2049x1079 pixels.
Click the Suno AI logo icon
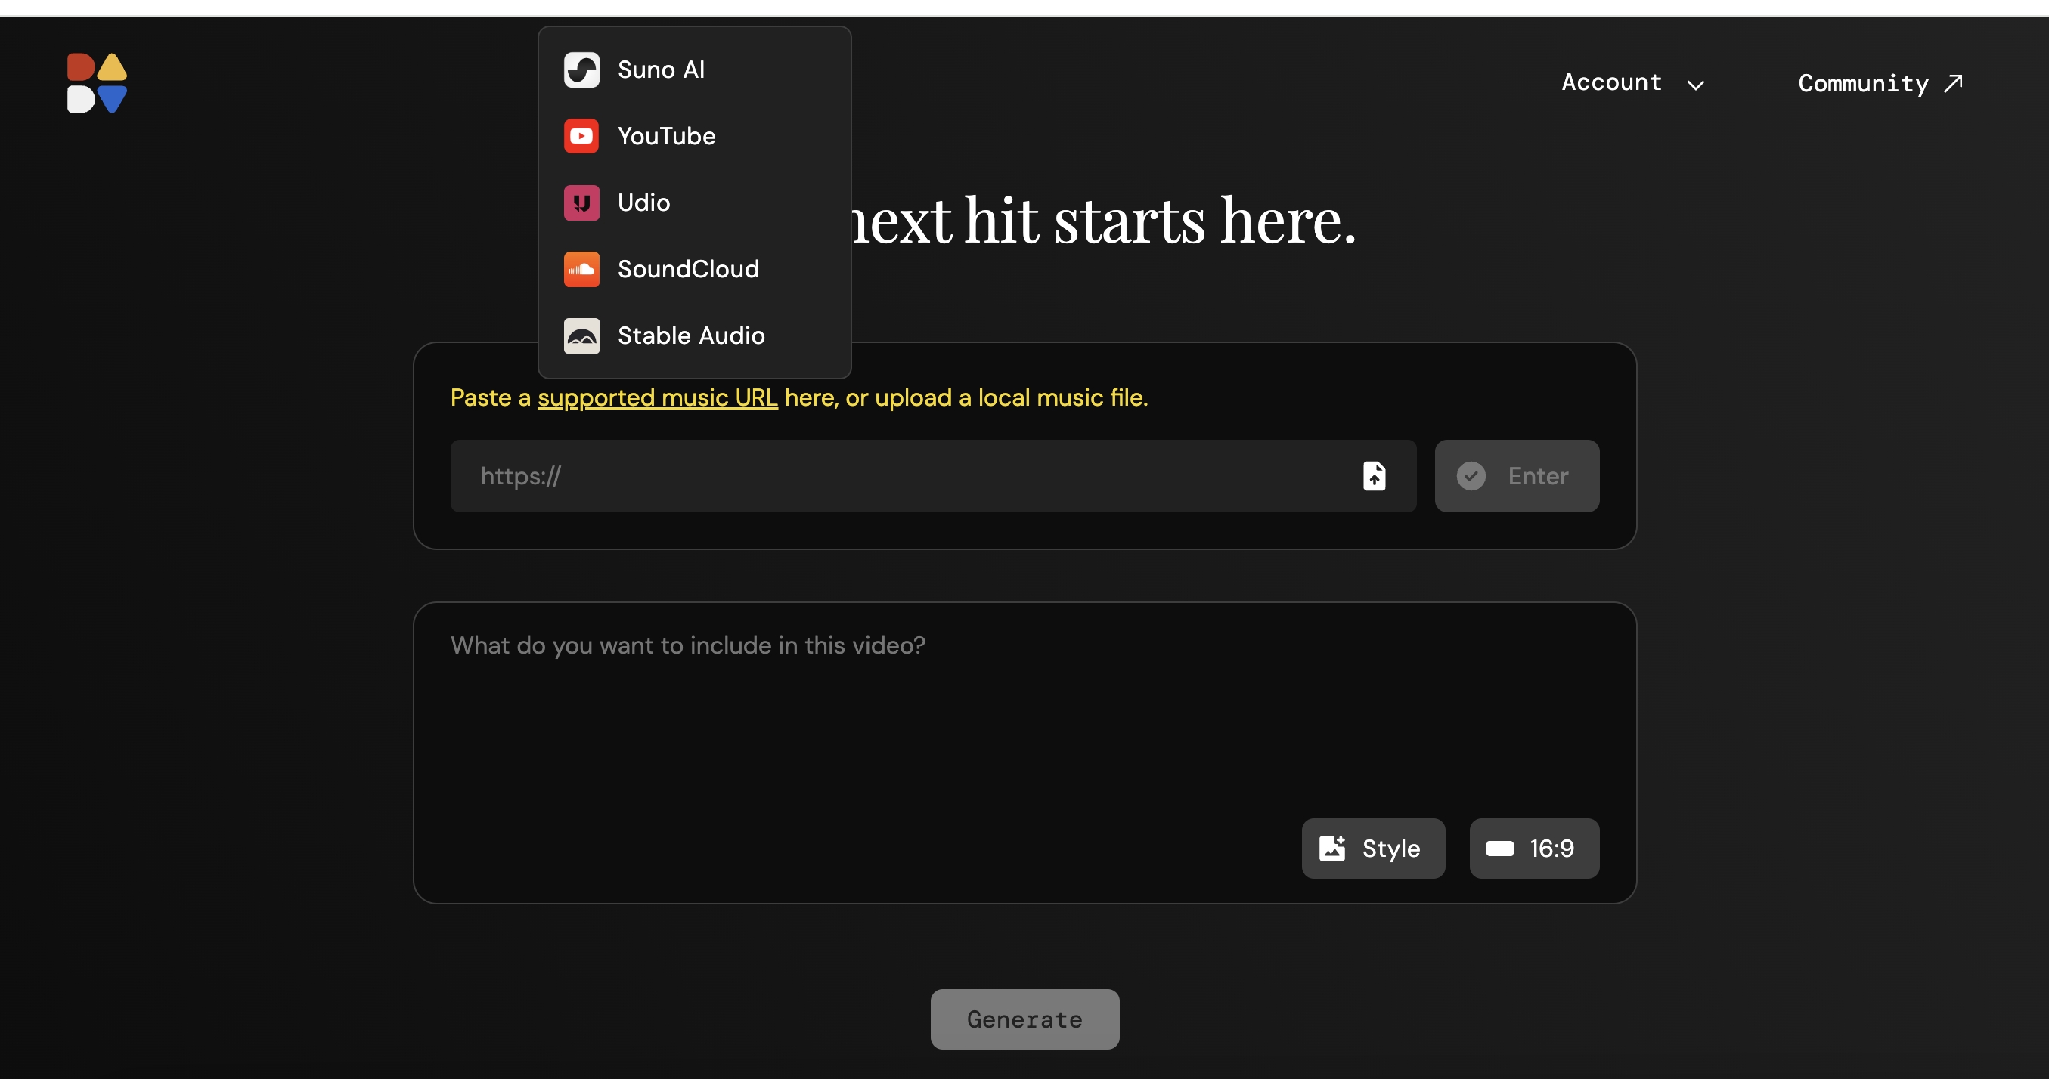(x=581, y=70)
